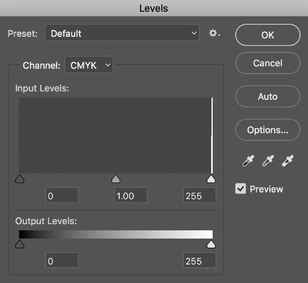Select the output highlight slider handle
The width and height of the screenshot is (308, 283).
(211, 244)
